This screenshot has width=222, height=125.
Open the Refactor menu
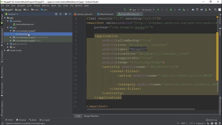pyautogui.click(x=46, y=6)
